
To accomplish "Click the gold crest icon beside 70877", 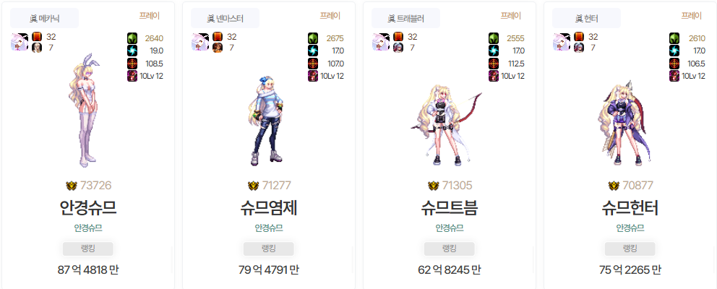I will [614, 185].
